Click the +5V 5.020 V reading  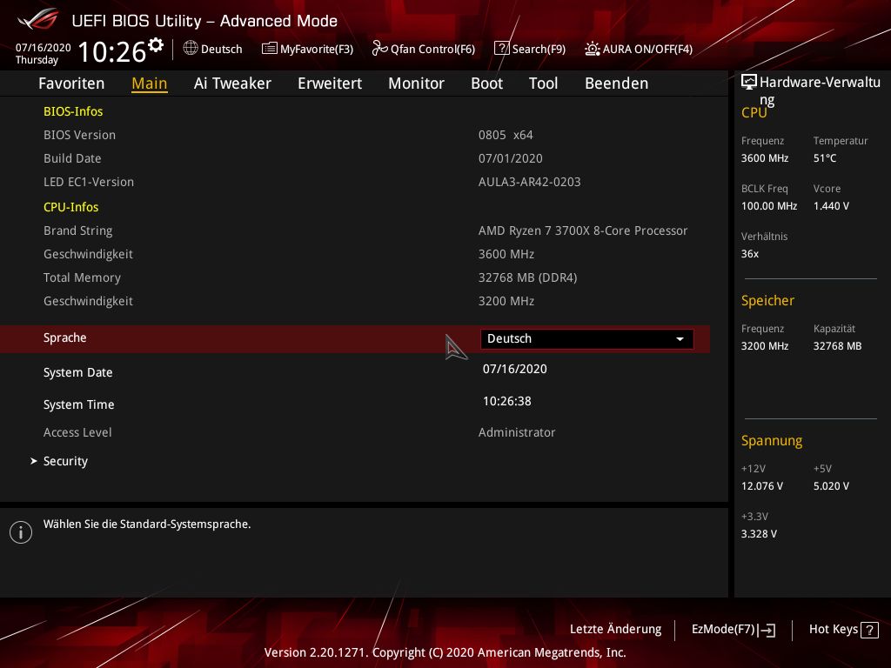pyautogui.click(x=831, y=485)
